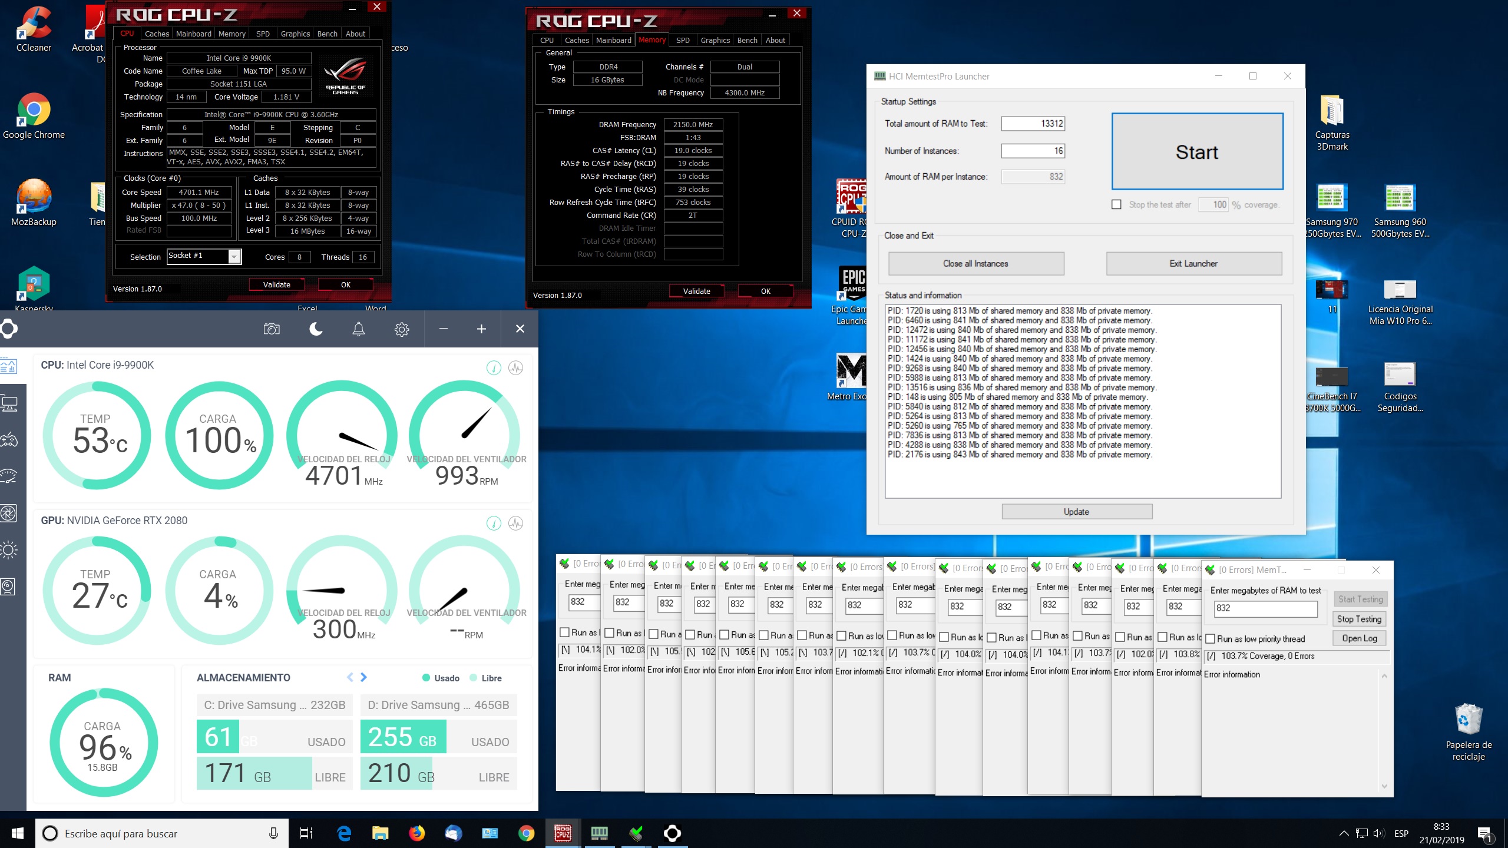Open settings gear in monitoring app
The image size is (1508, 848).
[402, 329]
